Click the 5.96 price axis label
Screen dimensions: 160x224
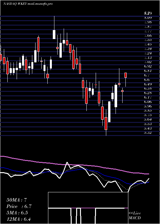[148, 106]
